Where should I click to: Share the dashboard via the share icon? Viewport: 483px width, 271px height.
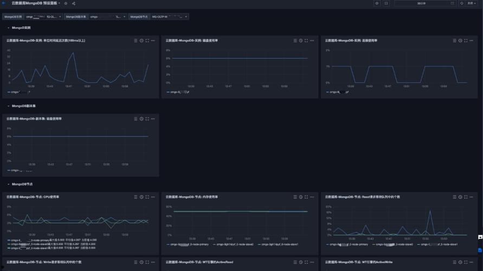coord(74,3)
